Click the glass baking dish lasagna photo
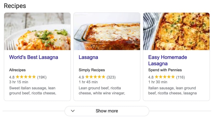The height and width of the screenshot is (121, 215). (107, 31)
